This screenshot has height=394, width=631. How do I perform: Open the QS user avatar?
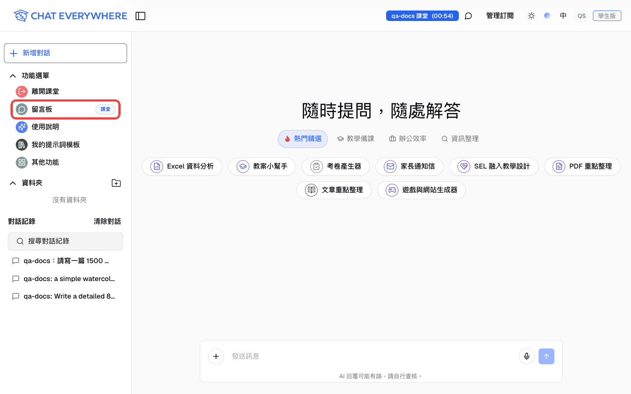(581, 16)
